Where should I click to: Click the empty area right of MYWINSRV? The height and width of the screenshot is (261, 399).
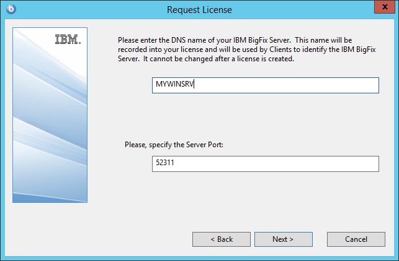[x=298, y=85]
